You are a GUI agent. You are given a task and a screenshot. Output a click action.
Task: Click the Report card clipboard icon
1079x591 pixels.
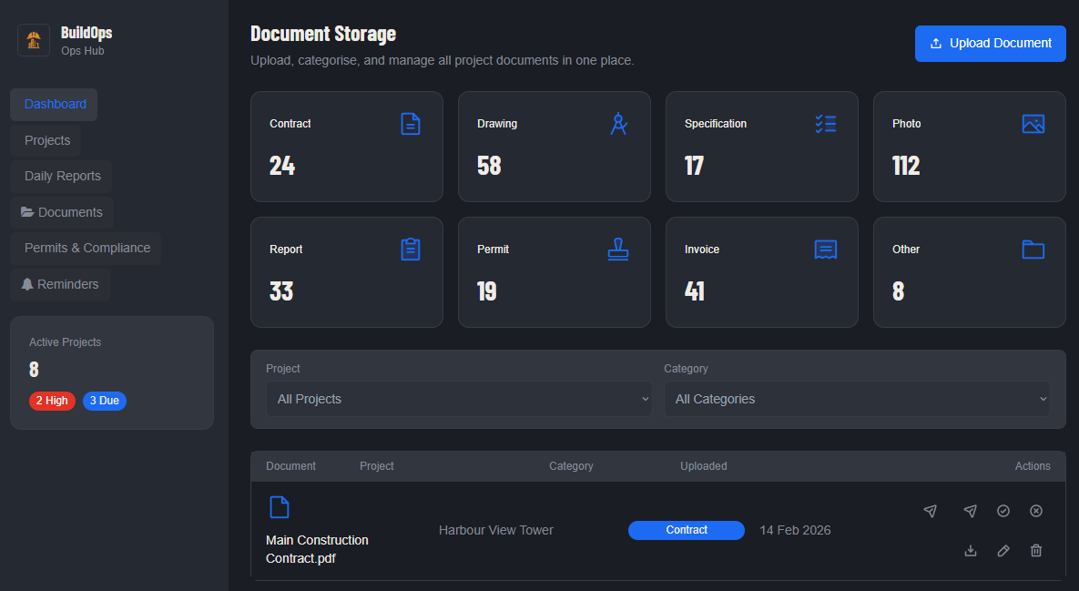(411, 250)
